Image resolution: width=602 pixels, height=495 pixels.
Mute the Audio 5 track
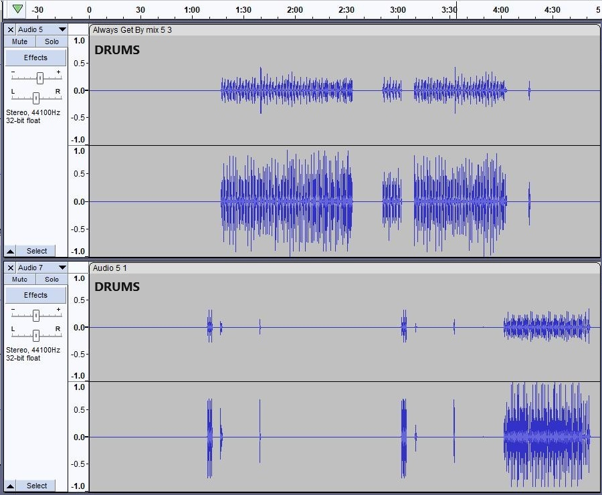20,41
